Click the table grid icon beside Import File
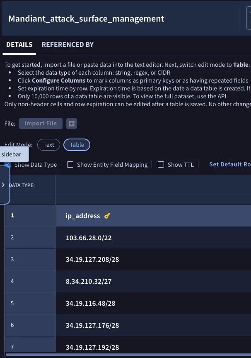The width and height of the screenshot is (251, 358). (x=72, y=124)
